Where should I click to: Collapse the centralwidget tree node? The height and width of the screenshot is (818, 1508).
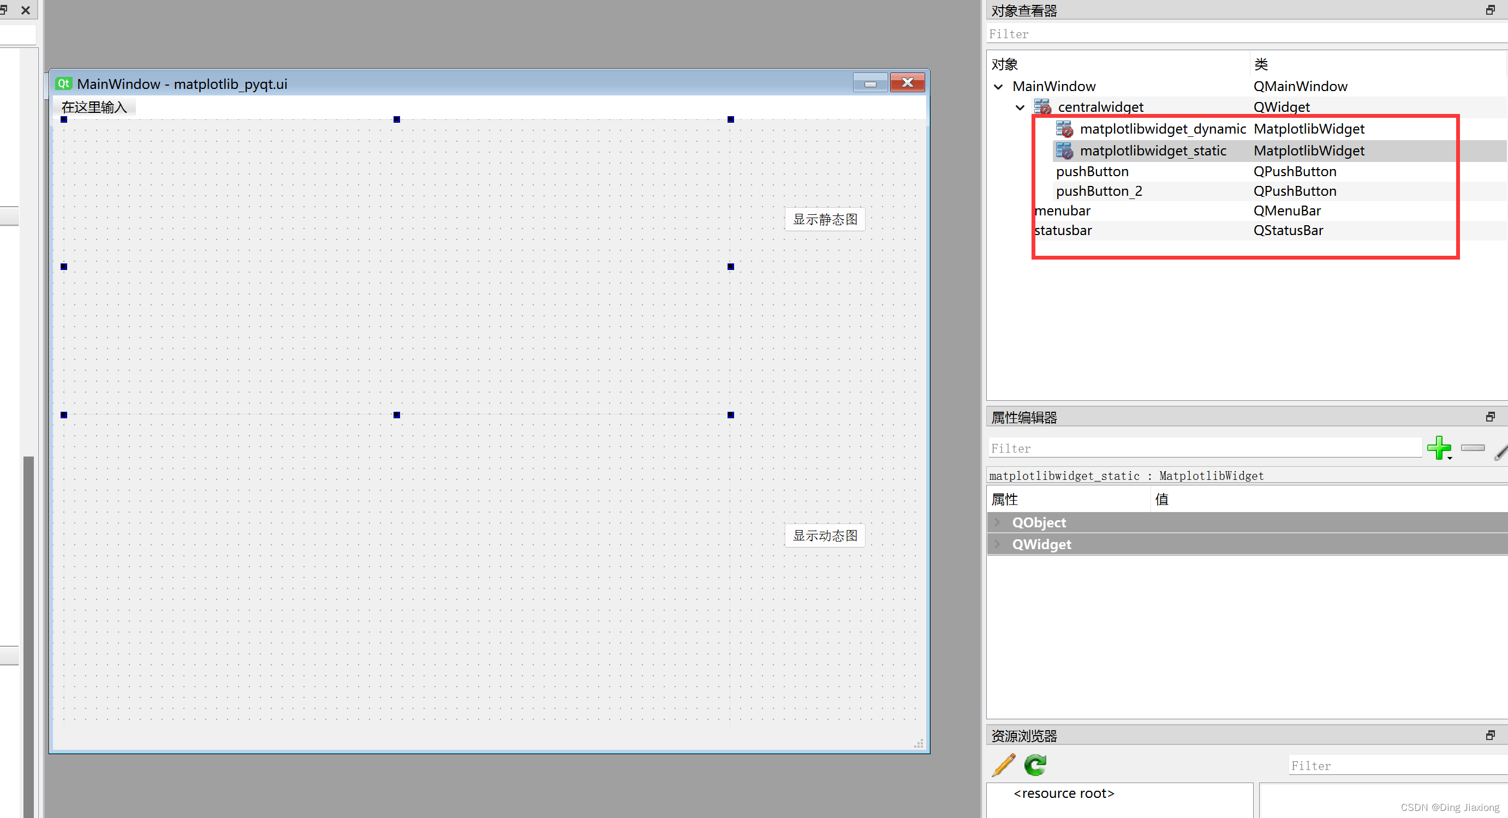[x=1020, y=107]
